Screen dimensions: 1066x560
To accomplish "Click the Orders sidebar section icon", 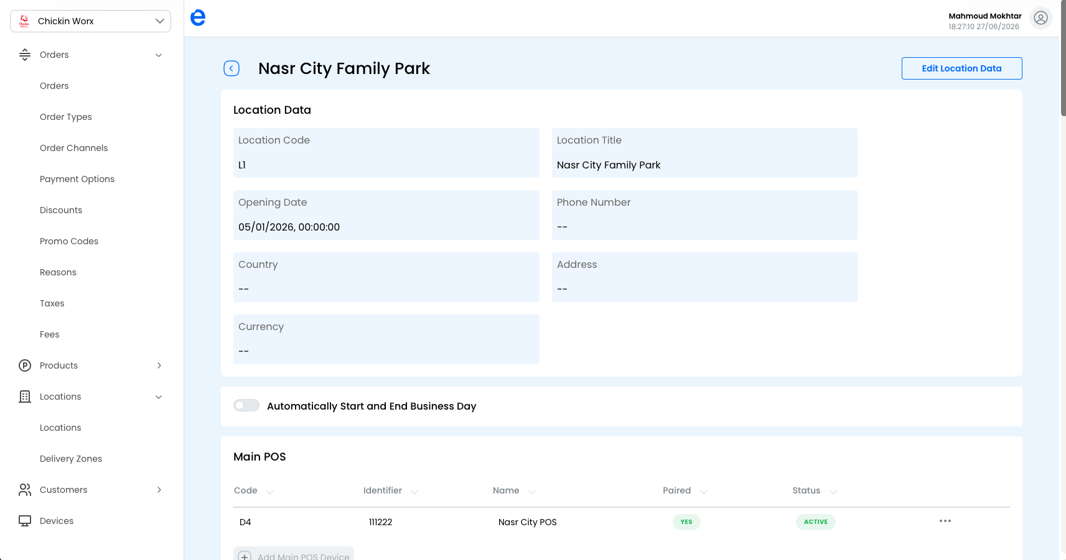I will 25,55.
